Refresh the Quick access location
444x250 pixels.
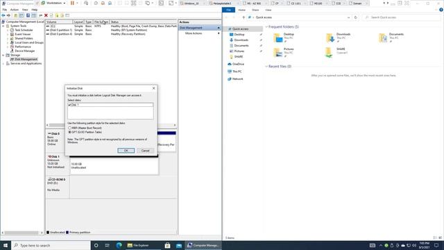point(356,17)
